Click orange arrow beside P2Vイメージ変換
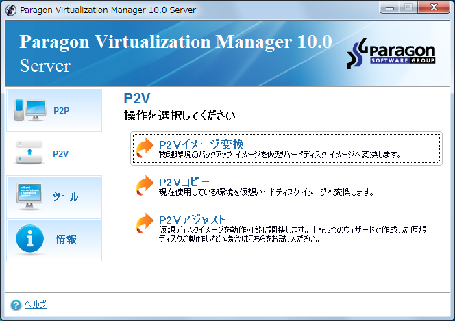The width and height of the screenshot is (455, 321). pyautogui.click(x=145, y=149)
